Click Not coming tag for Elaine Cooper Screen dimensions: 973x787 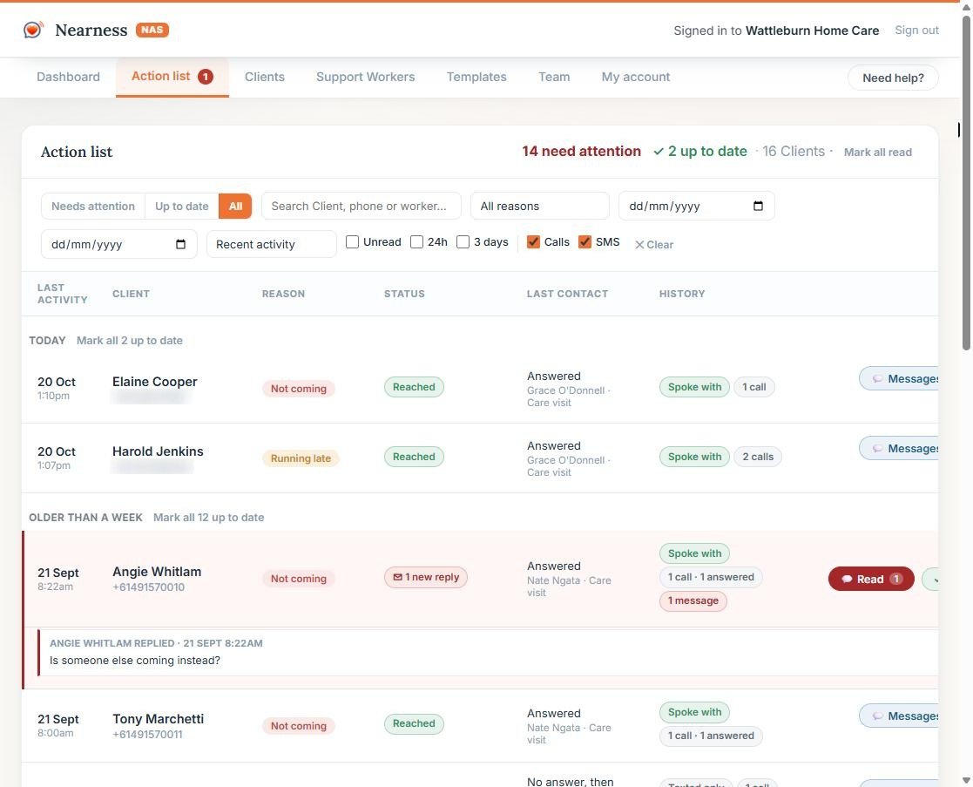pyautogui.click(x=299, y=389)
